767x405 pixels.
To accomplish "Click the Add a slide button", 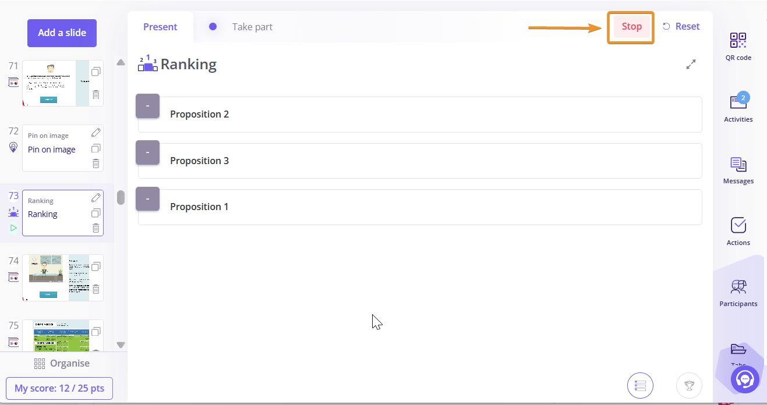I will [x=62, y=33].
